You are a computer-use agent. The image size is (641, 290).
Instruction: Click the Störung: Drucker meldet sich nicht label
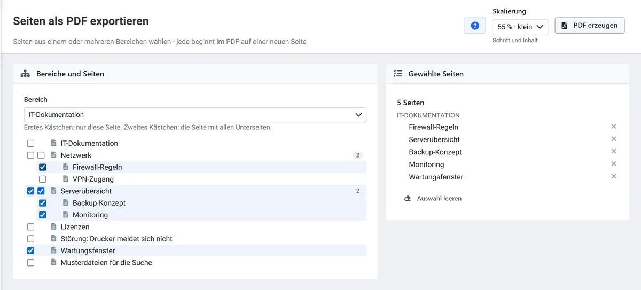(x=116, y=239)
